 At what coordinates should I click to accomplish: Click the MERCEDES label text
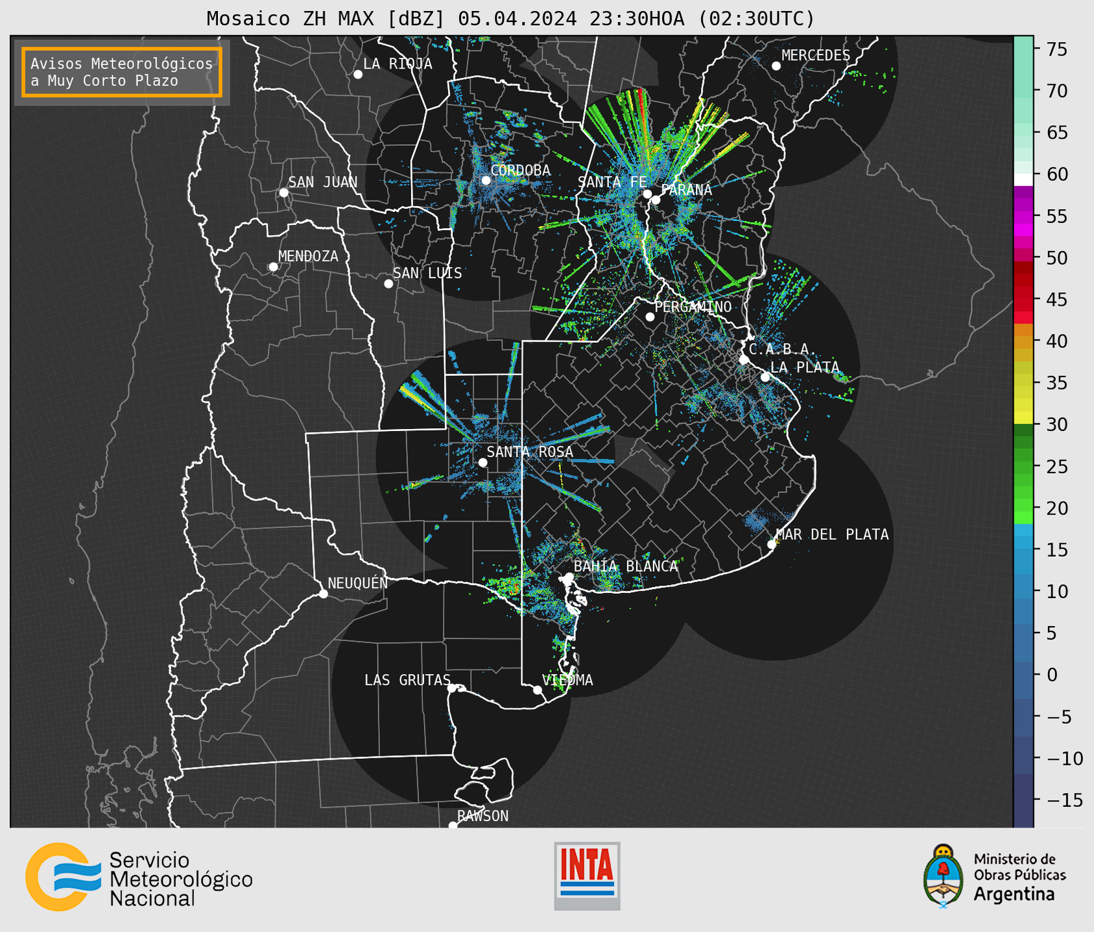(816, 56)
